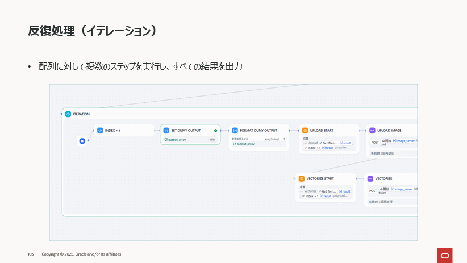The height and width of the screenshot is (263, 467).
Task: Click the VECTORIZE purple HTTP icon
Action: coord(370,179)
